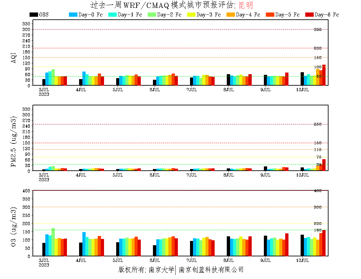Click the '3JUL 2023' date under AQI chart
The width and height of the screenshot is (361, 279).
pos(44,92)
